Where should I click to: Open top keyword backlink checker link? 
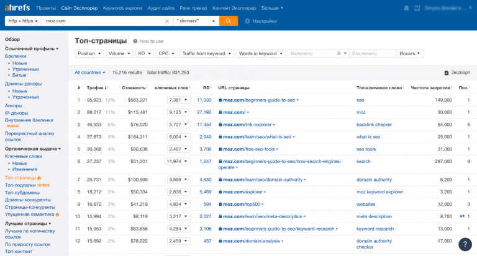374,125
